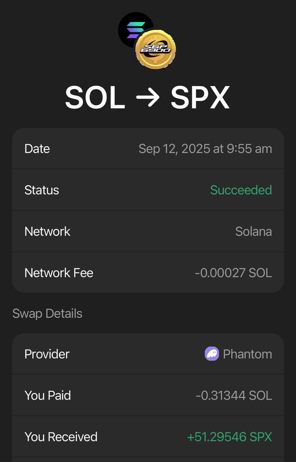This screenshot has height=462, width=296.
Task: Tap the gold SPX6900 coin icon
Action: tap(156, 49)
